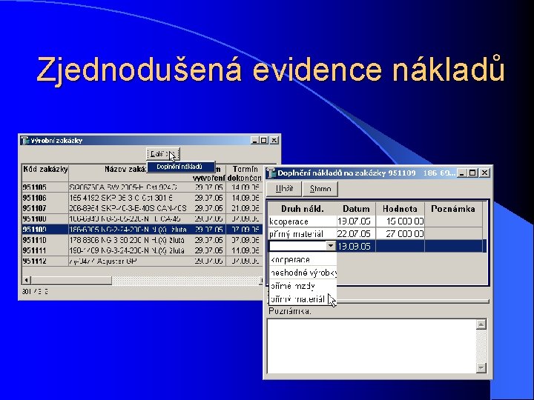Select order row 951105
Image resolution: width=534 pixels, height=400 pixels.
tap(142, 187)
